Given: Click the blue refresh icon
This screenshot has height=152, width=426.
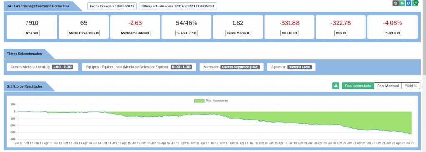Looking at the screenshot, I should (x=409, y=3).
